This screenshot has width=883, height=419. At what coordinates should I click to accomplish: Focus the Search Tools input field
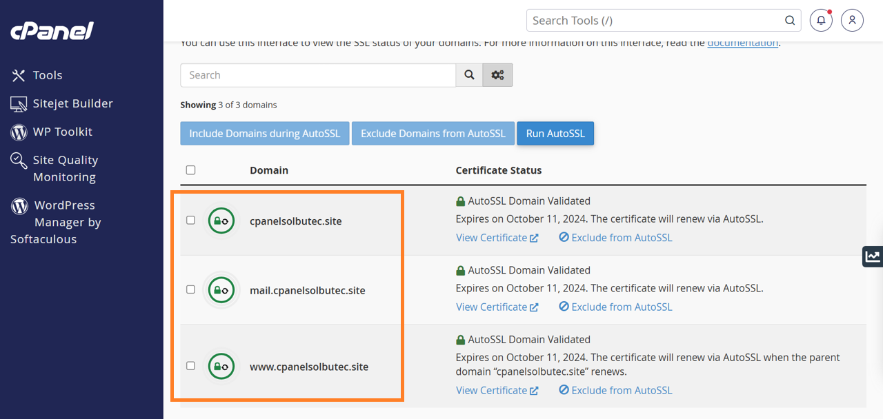click(x=655, y=21)
